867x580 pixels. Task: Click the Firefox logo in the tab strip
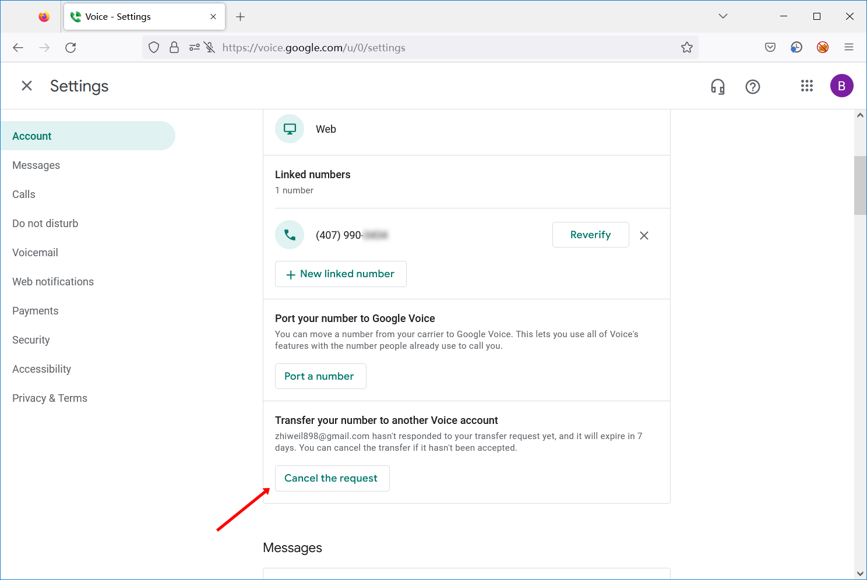44,17
